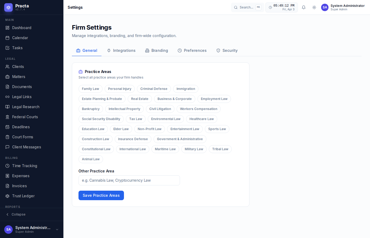
Task: Toggle the Real Estate chip
Action: pos(140,99)
